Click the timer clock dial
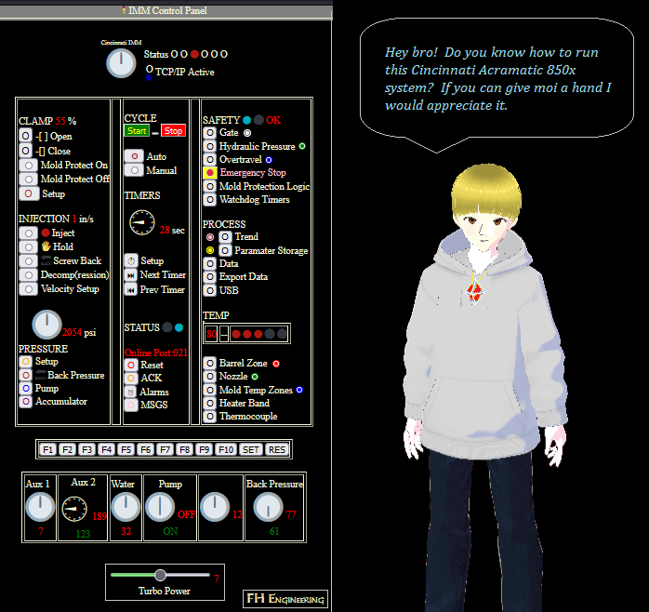Image resolution: width=649 pixels, height=612 pixels. (142, 223)
